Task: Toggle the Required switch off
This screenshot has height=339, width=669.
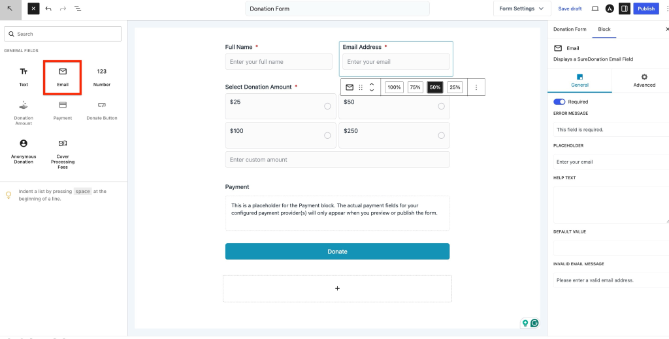Action: click(559, 102)
